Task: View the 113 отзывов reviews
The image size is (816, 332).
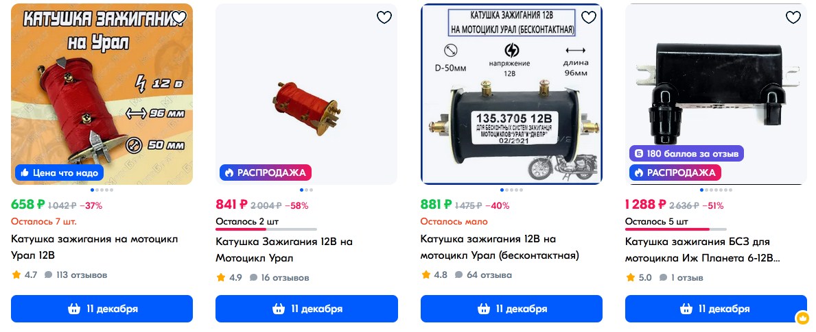Action: pyautogui.click(x=76, y=275)
